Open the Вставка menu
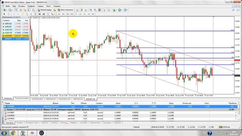 pos(22,6)
